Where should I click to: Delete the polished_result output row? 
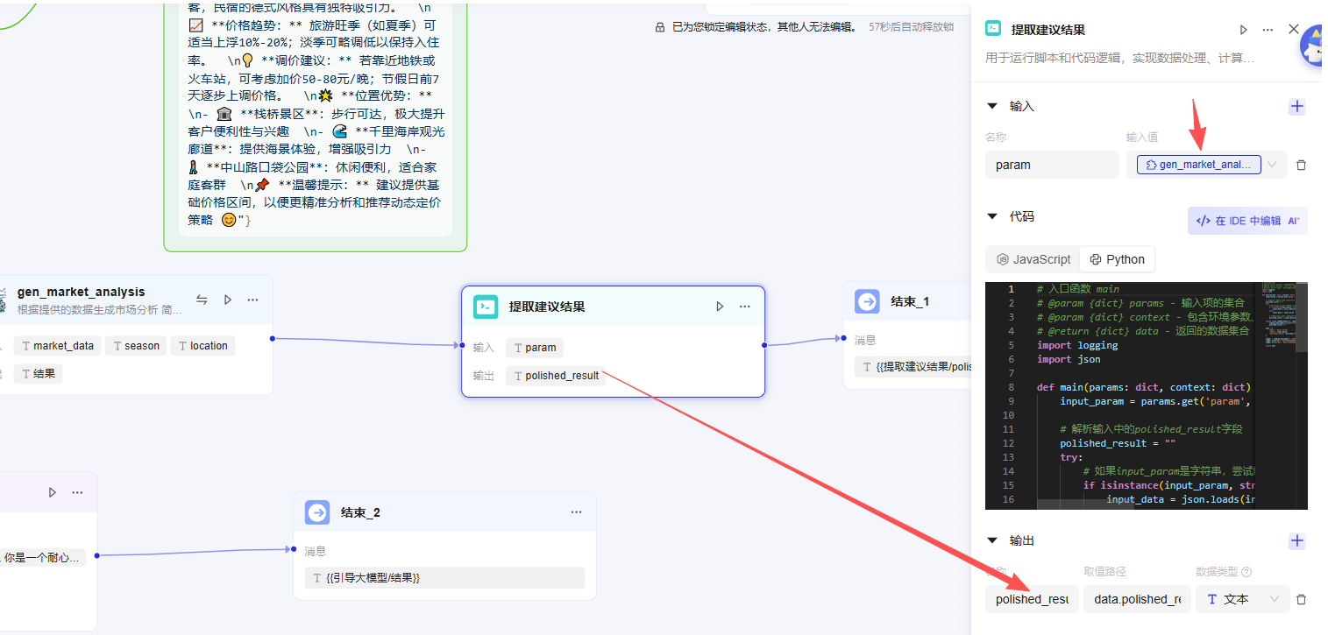[x=1301, y=599]
